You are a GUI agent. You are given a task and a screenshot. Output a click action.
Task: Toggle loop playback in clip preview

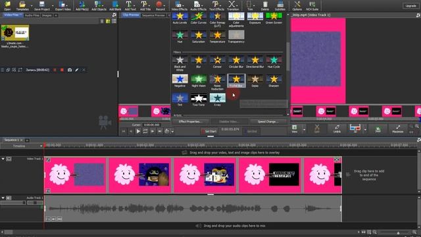pyautogui.click(x=145, y=131)
